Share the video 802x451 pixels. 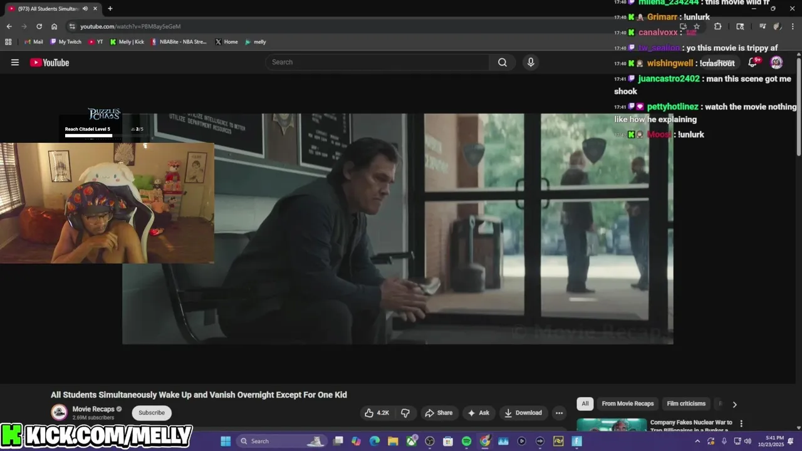[438, 413]
